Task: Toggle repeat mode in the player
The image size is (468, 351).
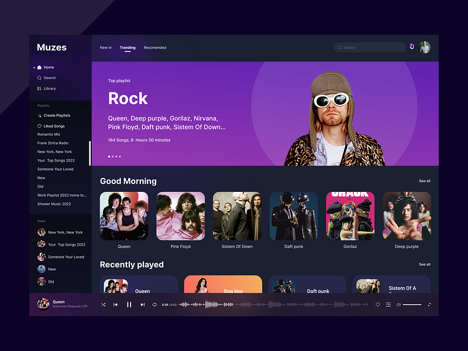Action: 154,304
